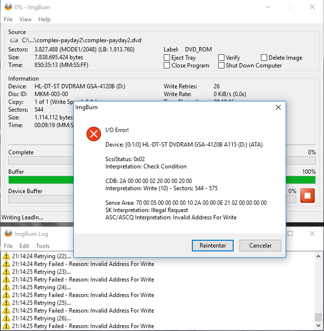Click the CDB hex values line
Screen dimensions: 324x331
[x=149, y=181]
